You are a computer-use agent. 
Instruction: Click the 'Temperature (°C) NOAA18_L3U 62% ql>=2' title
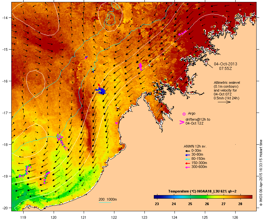202,191
